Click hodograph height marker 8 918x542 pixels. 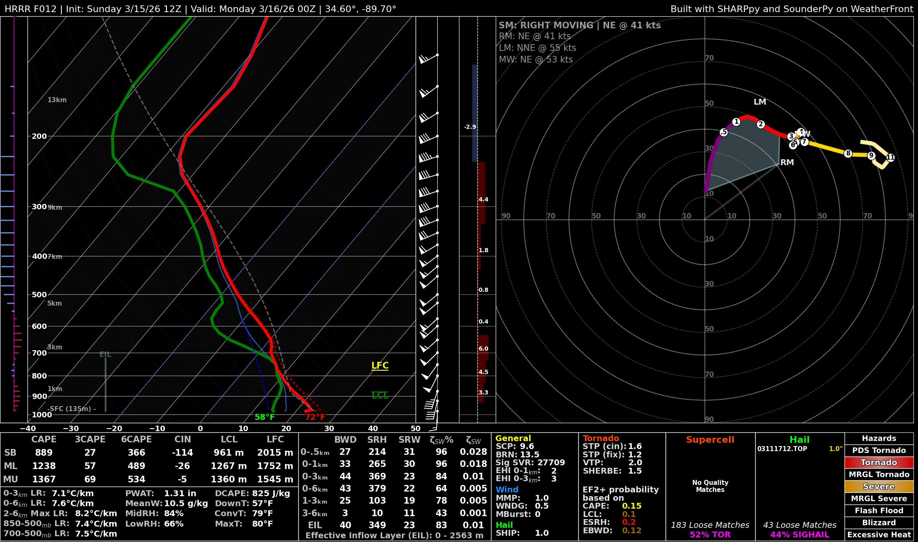pyautogui.click(x=847, y=153)
